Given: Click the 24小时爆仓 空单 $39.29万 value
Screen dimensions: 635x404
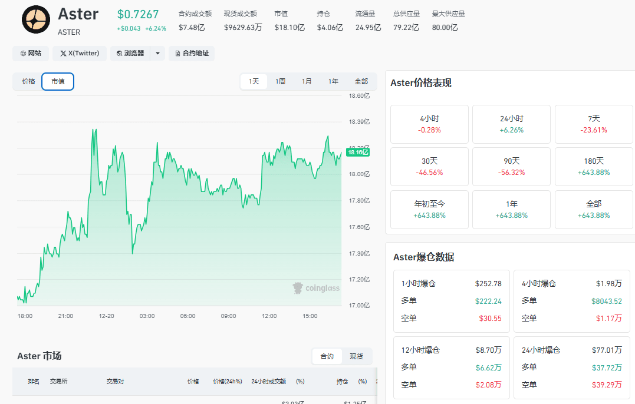Looking at the screenshot, I should (607, 385).
